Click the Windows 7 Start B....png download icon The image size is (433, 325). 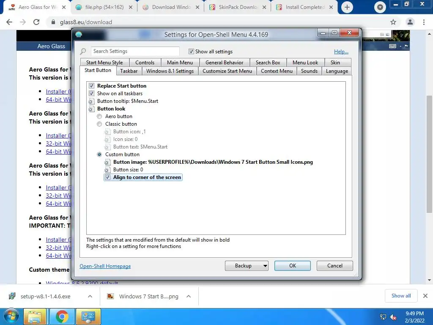(x=110, y=296)
